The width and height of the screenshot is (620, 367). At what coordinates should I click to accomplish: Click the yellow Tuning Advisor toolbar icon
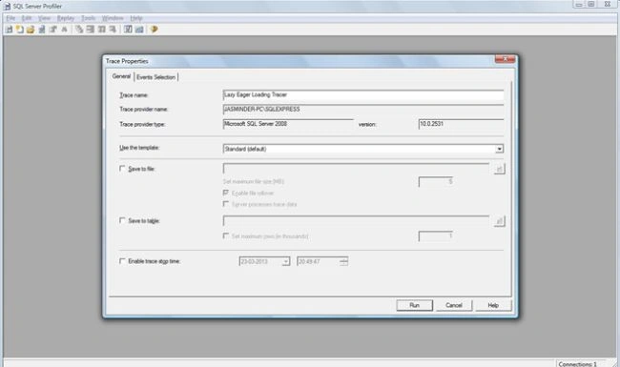tap(155, 30)
